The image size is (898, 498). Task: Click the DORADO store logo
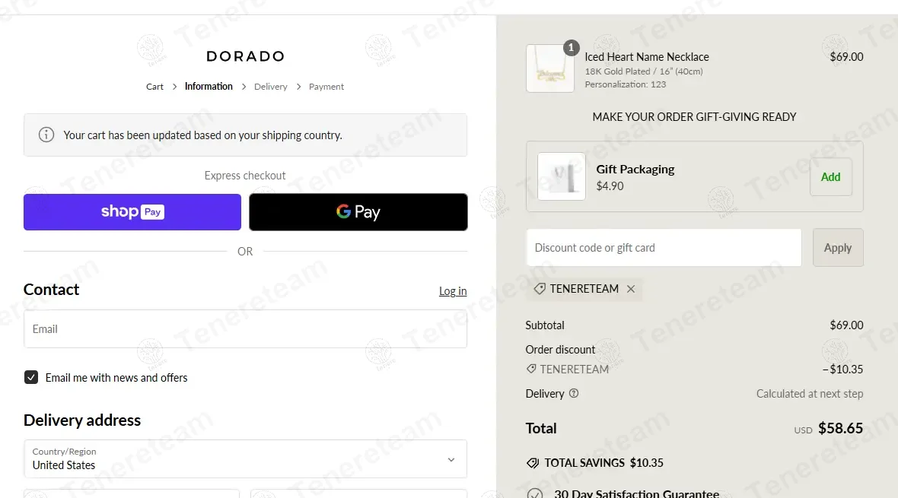245,56
